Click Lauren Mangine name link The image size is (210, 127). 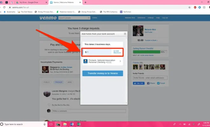[x=59, y=91]
